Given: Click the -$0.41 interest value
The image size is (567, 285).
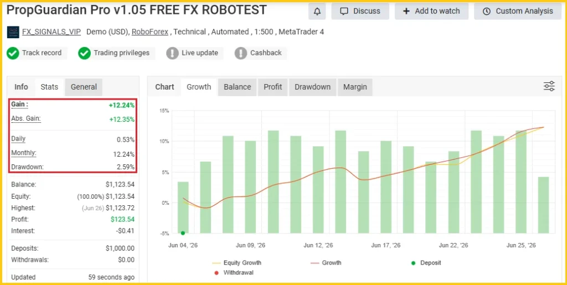Looking at the screenshot, I should [125, 230].
